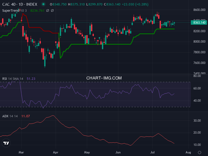Click 8000.000 on price axis
This screenshot has width=208, height=156.
[199, 42]
